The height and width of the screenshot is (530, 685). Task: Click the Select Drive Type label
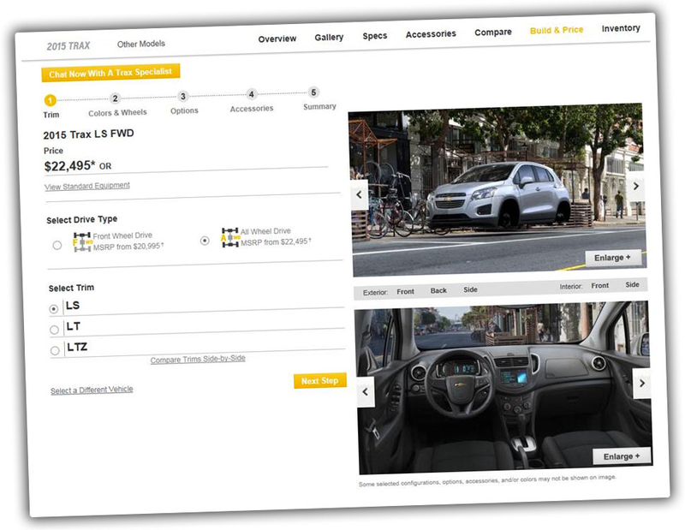point(82,219)
